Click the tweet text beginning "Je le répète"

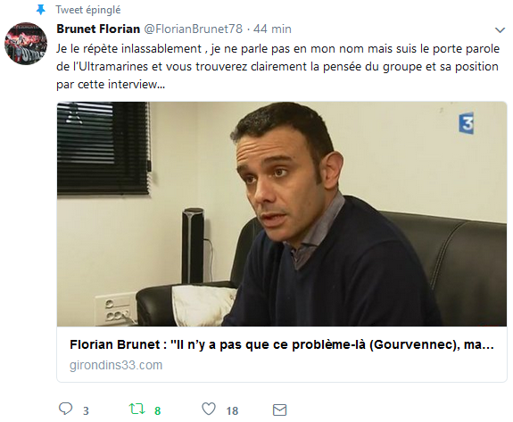pyautogui.click(x=277, y=66)
